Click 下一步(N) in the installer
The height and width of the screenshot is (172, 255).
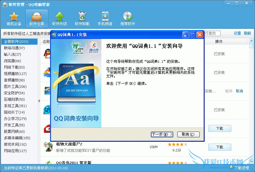pyautogui.click(x=162, y=134)
